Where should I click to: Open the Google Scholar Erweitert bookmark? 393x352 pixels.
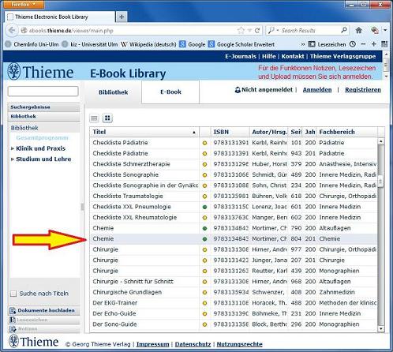(241, 44)
